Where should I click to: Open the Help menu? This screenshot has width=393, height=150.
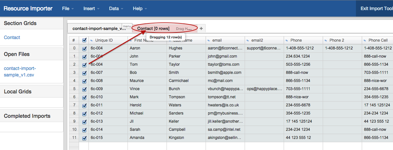(x=140, y=8)
